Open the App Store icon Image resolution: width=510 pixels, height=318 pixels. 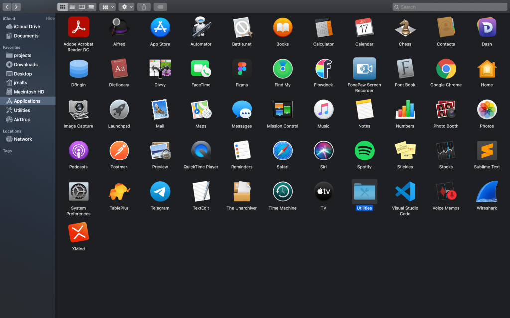point(160,28)
